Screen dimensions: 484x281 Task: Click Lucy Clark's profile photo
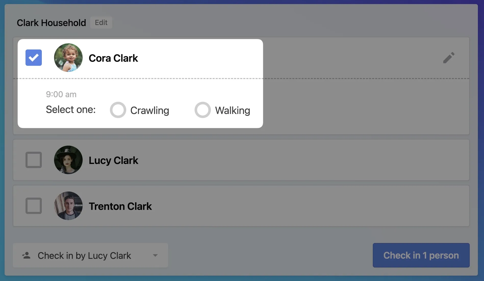68,160
